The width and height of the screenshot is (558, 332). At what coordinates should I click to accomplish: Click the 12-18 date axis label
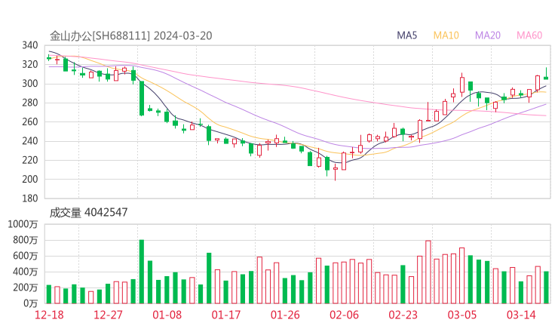pos(49,315)
